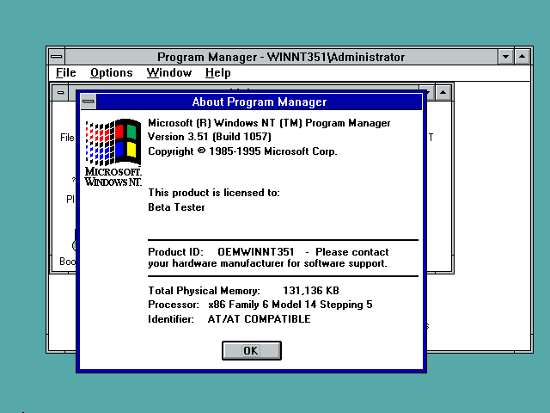Click OK in About Program Manager dialog
Image resolution: width=550 pixels, height=413 pixels.
[x=252, y=350]
